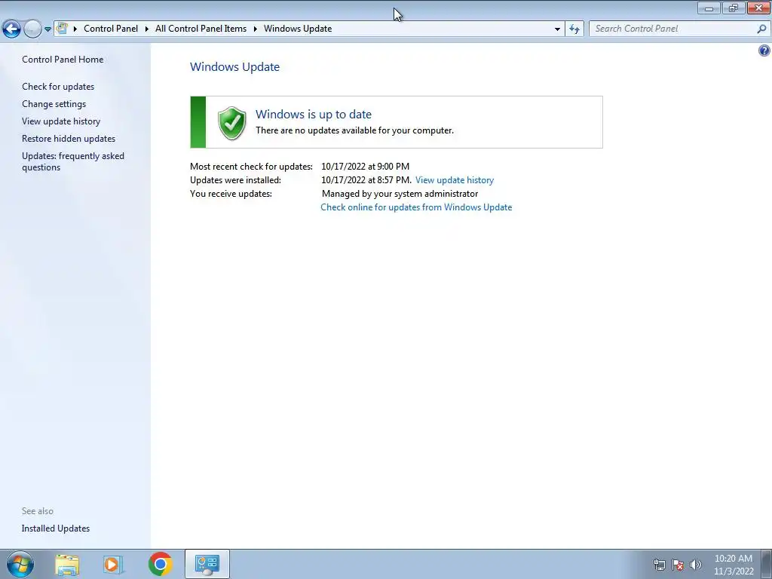Open Restore hidden updates
772x579 pixels.
click(69, 139)
